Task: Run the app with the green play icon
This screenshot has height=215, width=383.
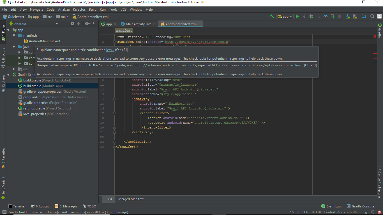Action: click(297, 16)
